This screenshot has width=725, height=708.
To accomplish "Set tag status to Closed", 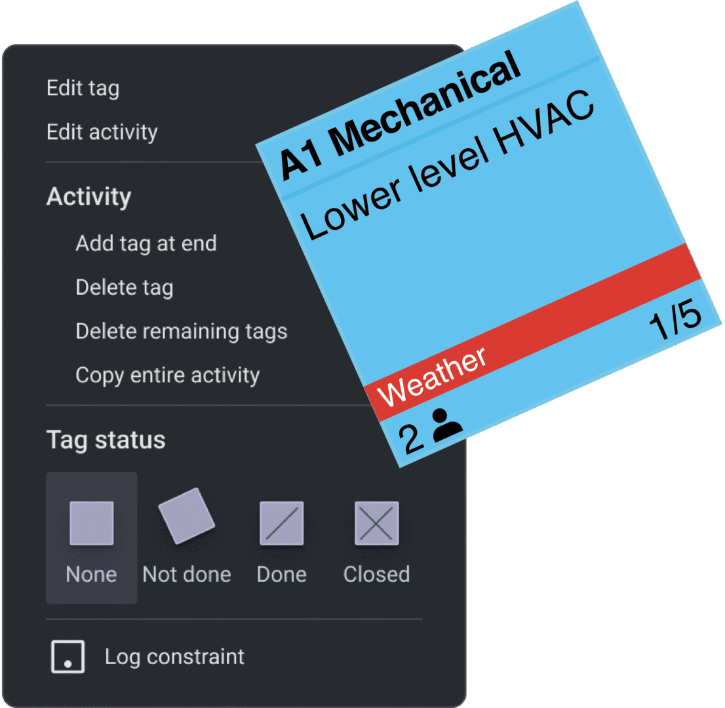I will 377,574.
